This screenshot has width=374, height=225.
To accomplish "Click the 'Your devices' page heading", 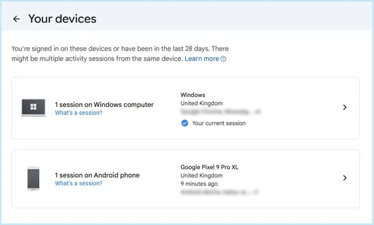I will coord(62,19).
